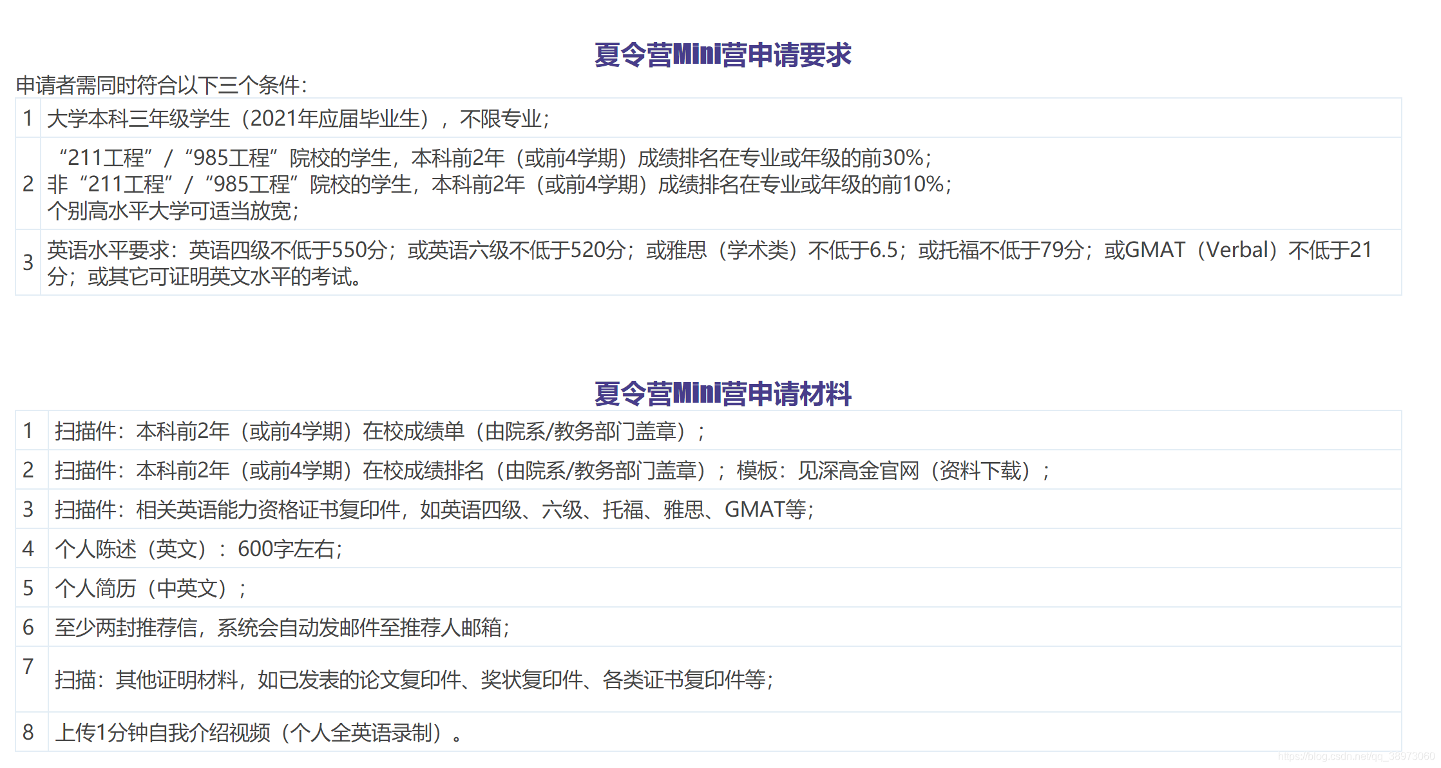The width and height of the screenshot is (1441, 768).
Task: Select requirement row about 2021年应届毕业生
Action: [x=298, y=119]
